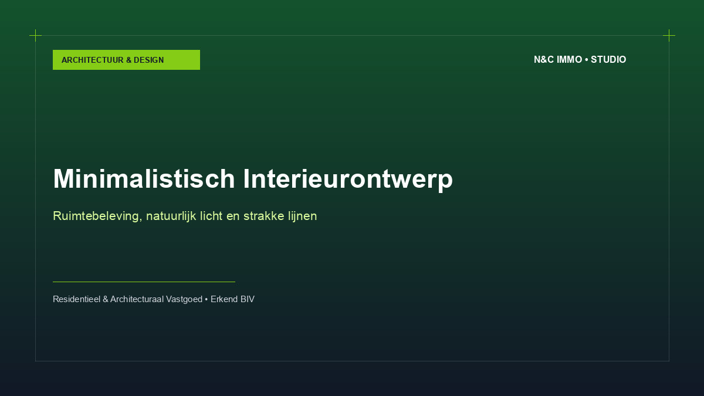Image resolution: width=704 pixels, height=396 pixels.
Task: Click the N&C IMMO • STUDIO brand text
Action: point(580,60)
